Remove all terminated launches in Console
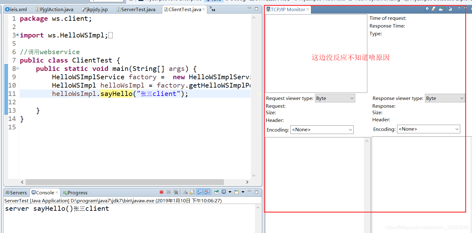The height and width of the screenshot is (233, 472). pos(176,192)
